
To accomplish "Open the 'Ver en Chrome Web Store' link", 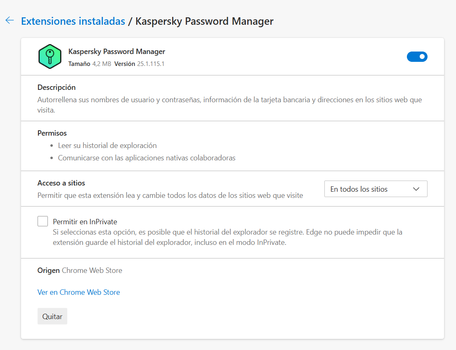I will tap(78, 292).
